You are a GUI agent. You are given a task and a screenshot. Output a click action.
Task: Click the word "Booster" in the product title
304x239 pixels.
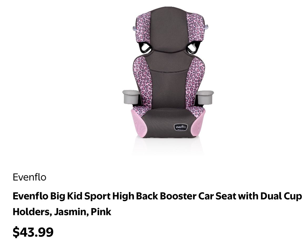(x=178, y=196)
